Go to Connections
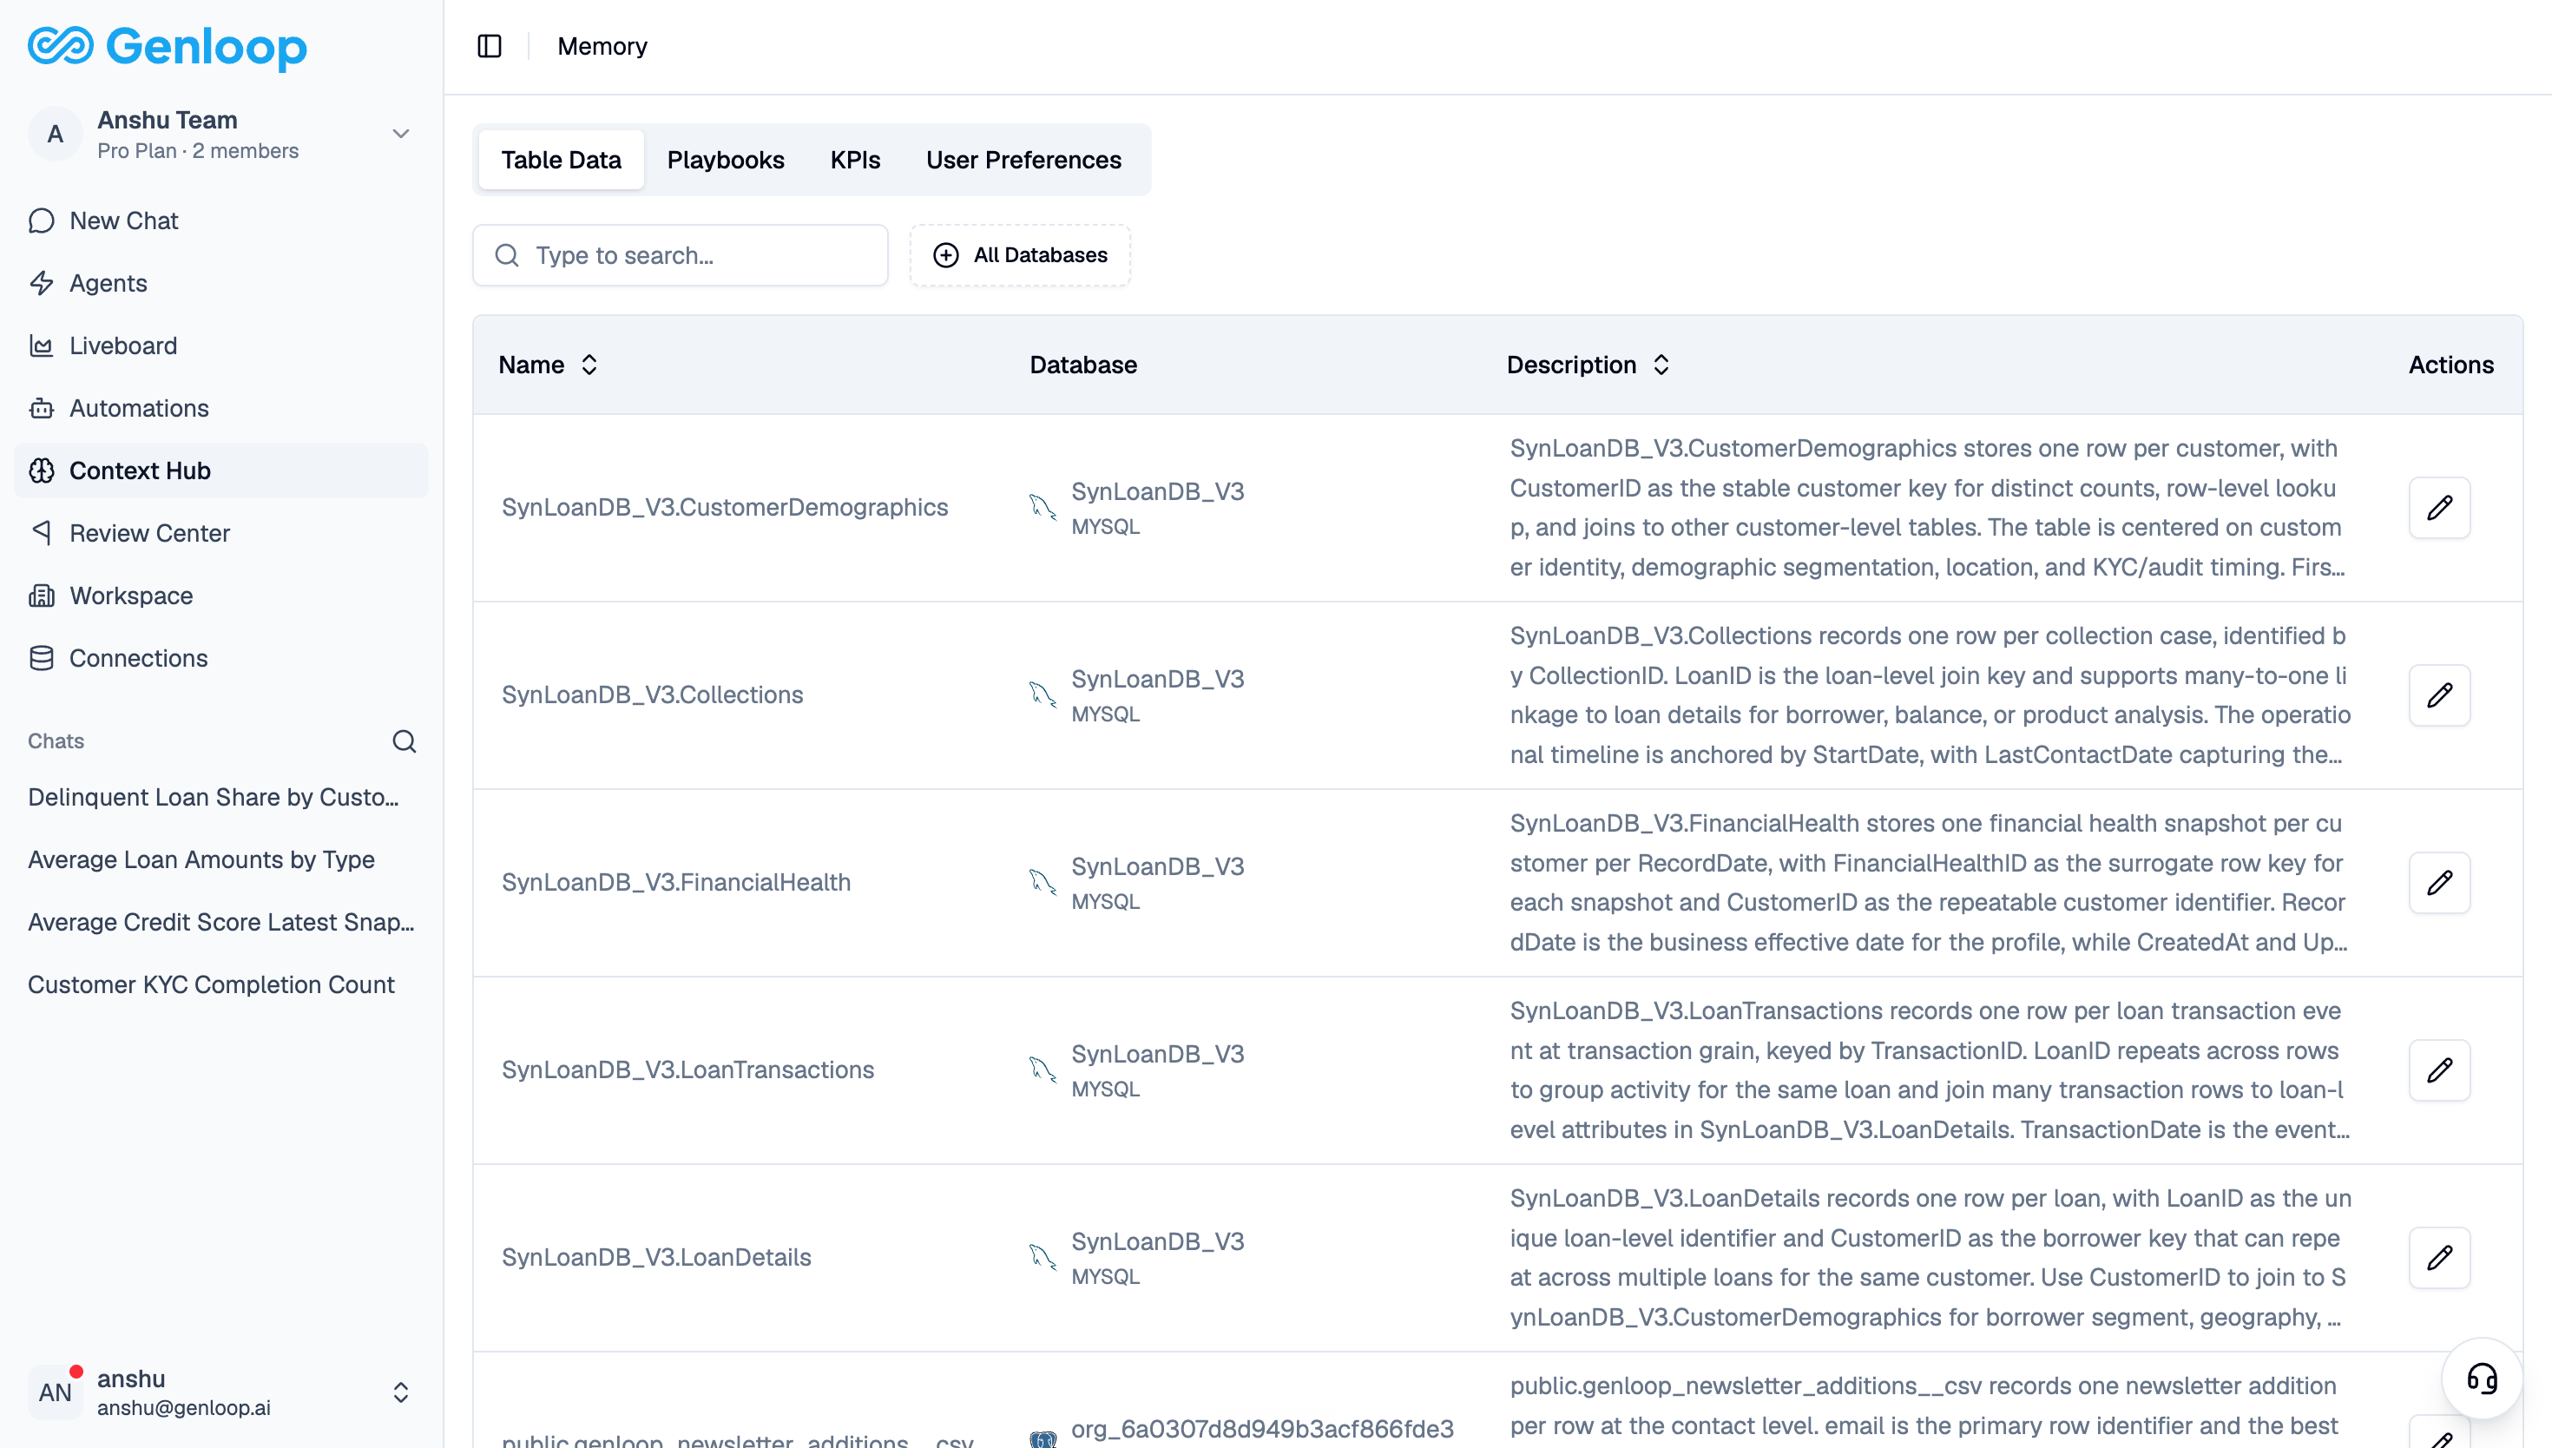This screenshot has height=1448, width=2552. pyautogui.click(x=220, y=658)
